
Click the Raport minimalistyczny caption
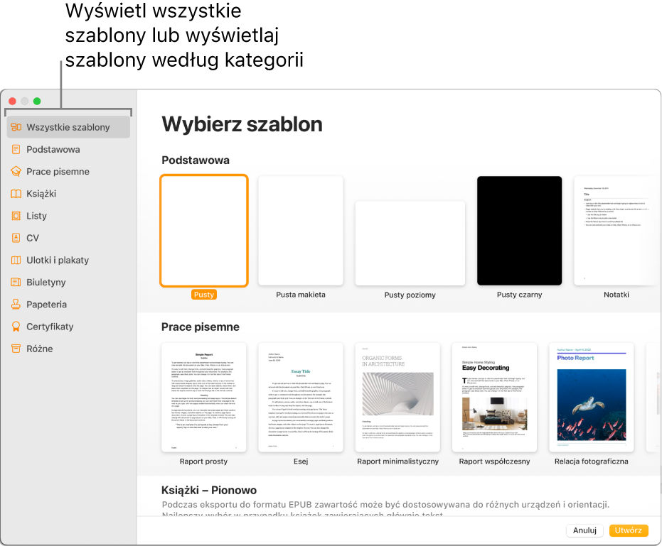(397, 462)
